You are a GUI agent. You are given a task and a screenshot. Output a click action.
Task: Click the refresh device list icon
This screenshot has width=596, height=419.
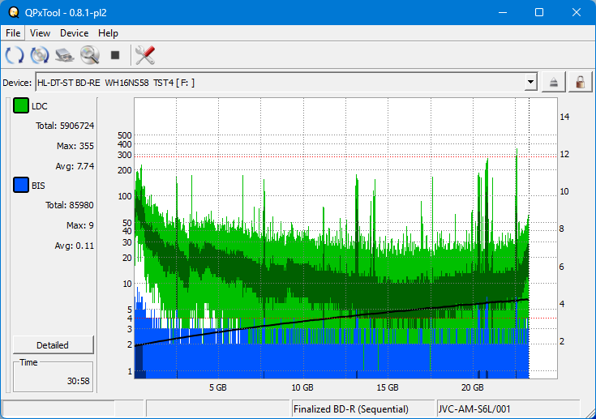tap(14, 56)
